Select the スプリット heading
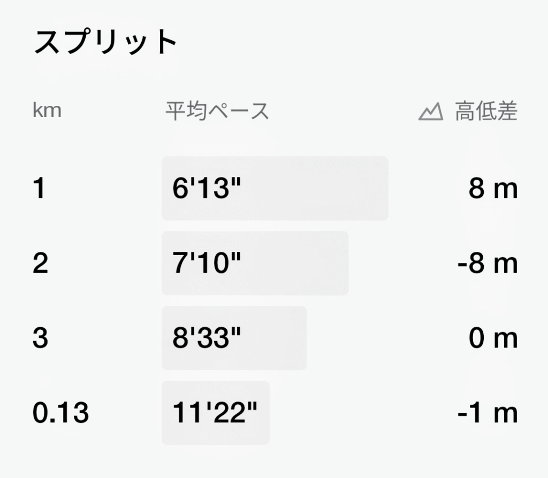548x478 pixels. (x=105, y=42)
